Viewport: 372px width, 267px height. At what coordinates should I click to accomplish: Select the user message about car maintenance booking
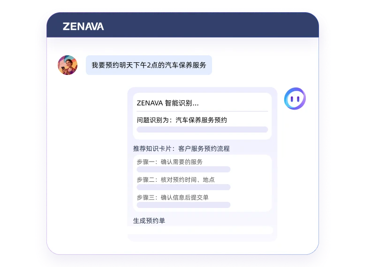pos(149,65)
